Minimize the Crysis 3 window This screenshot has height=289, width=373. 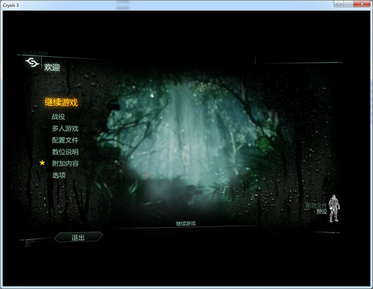[x=339, y=4]
